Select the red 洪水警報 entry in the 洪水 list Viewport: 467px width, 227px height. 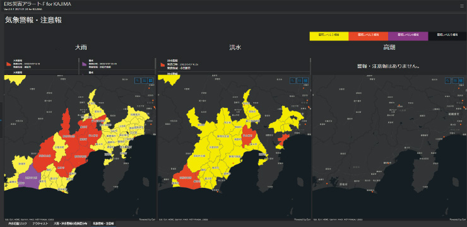point(233,64)
